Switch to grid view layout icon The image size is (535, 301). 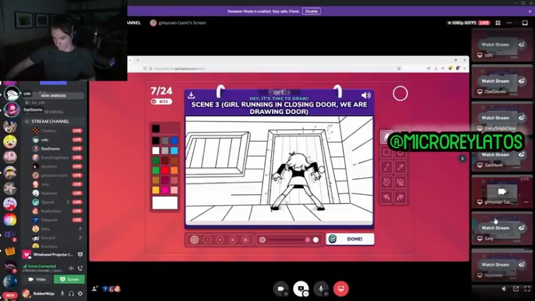(x=498, y=23)
